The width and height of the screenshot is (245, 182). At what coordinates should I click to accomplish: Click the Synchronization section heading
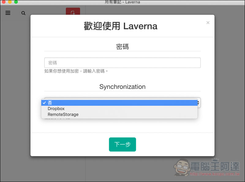tap(122, 87)
